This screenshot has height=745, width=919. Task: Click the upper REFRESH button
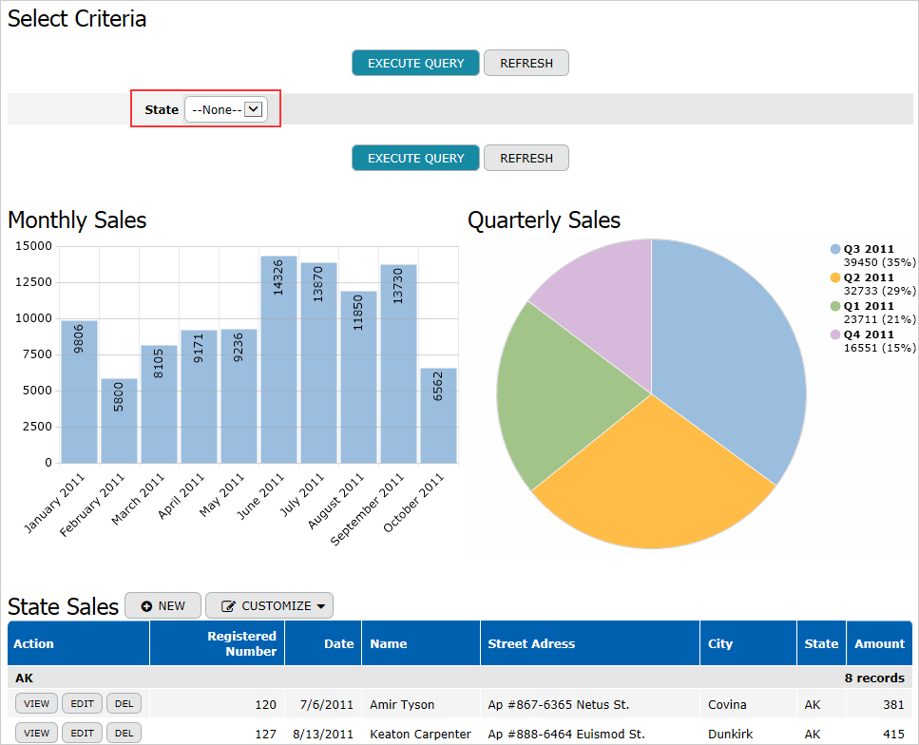pyautogui.click(x=527, y=64)
